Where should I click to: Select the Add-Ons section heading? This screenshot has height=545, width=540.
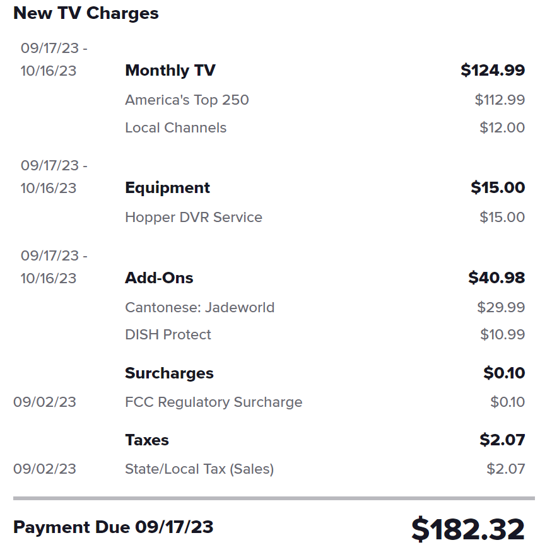[159, 278]
